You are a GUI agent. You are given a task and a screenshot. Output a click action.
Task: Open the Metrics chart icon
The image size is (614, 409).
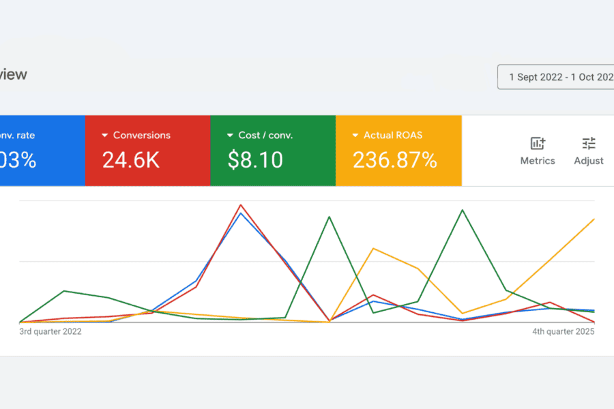pos(538,143)
